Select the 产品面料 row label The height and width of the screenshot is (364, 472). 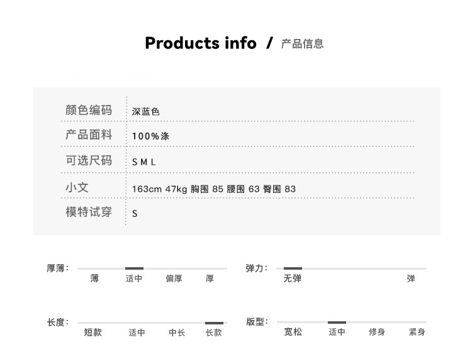89,135
